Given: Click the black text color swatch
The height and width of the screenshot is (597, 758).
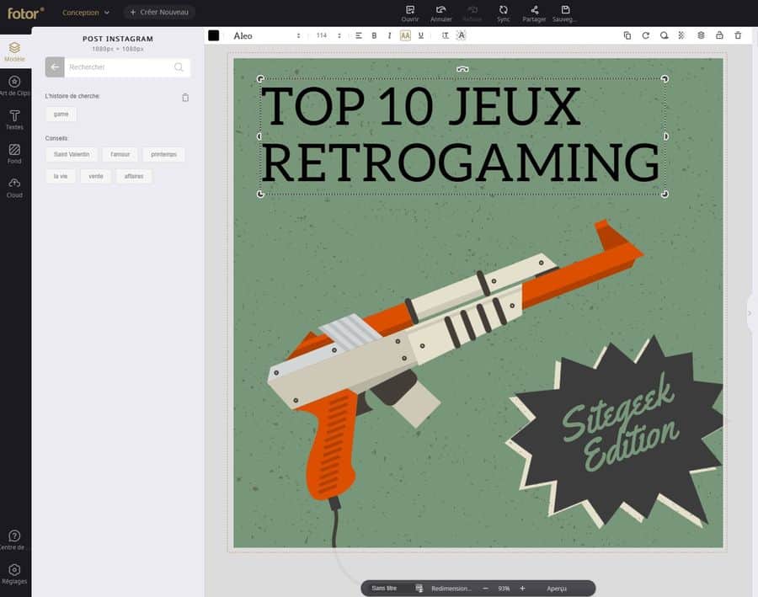Looking at the screenshot, I should (x=214, y=35).
